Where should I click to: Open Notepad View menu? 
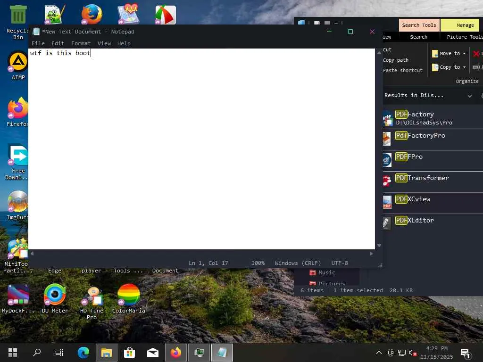pyautogui.click(x=104, y=43)
